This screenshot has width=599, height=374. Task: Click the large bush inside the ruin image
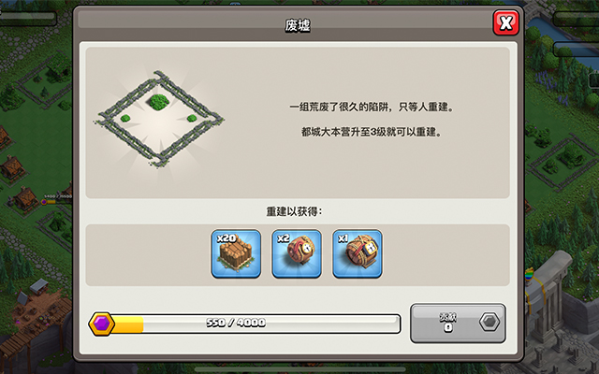pos(159,102)
